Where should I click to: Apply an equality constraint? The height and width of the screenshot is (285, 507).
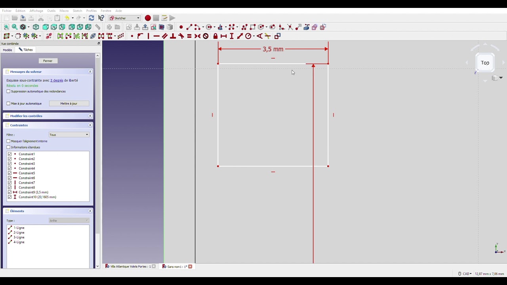189,36
